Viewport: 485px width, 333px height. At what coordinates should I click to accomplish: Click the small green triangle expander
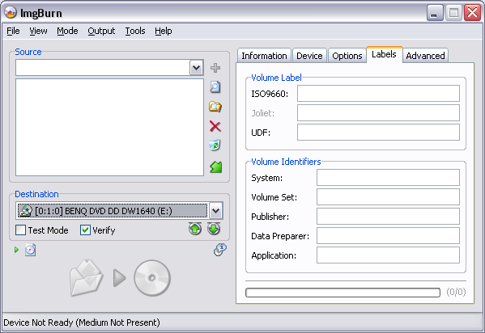pos(16,250)
